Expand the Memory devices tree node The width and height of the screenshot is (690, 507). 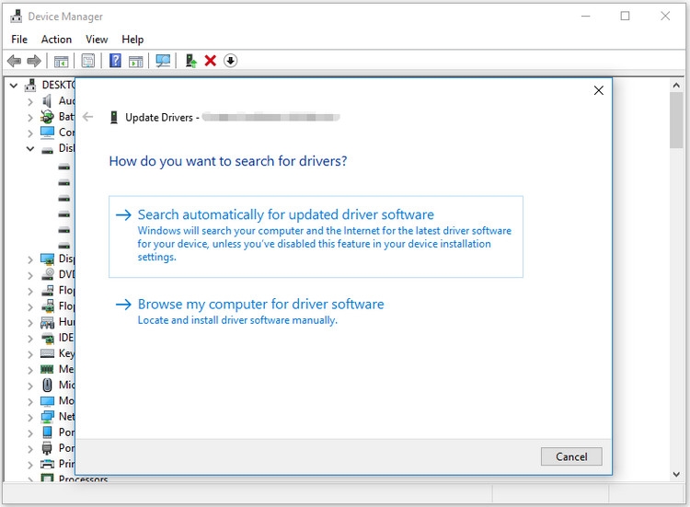(30, 370)
